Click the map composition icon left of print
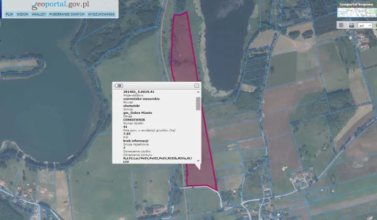The image size is (377, 220). tap(341, 25)
